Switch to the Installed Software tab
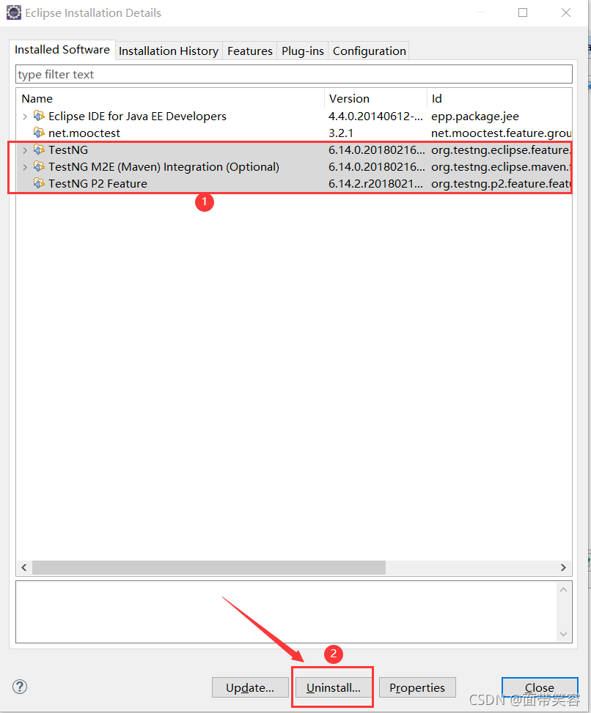591x713 pixels. 62,50
